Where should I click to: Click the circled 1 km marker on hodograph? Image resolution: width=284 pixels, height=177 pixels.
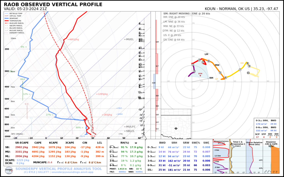pos(192,65)
